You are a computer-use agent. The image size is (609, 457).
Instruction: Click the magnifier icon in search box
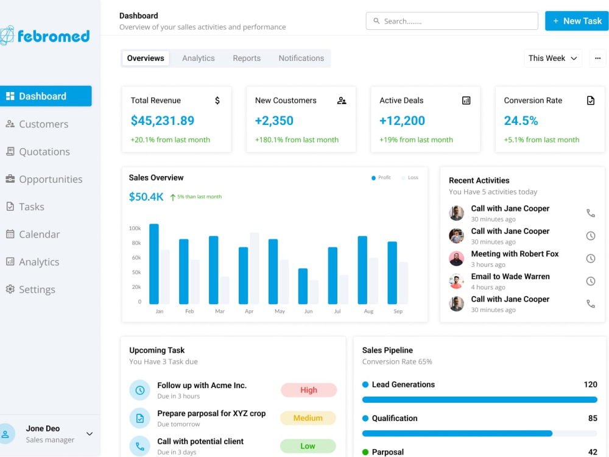point(376,21)
